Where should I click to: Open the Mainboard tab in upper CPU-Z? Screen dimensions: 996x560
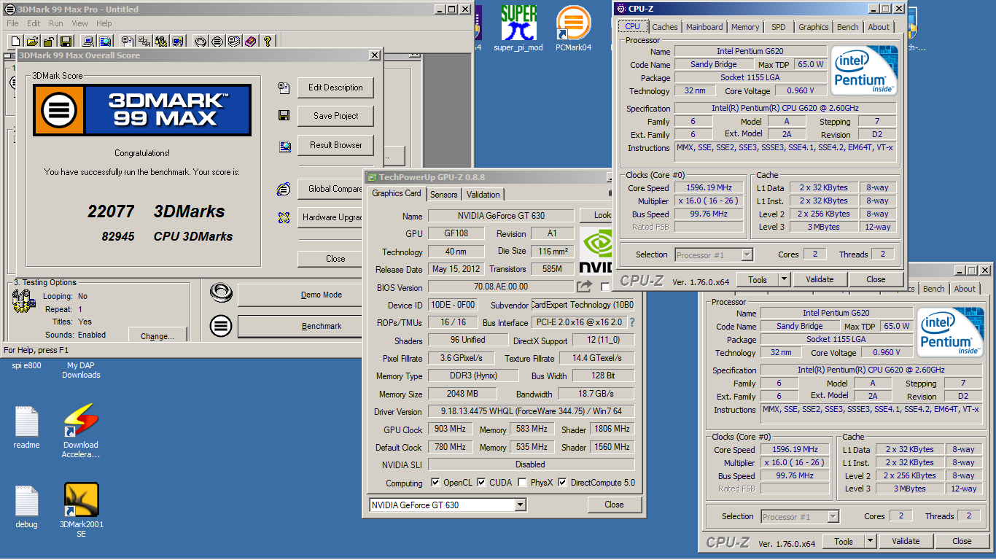[x=704, y=27]
